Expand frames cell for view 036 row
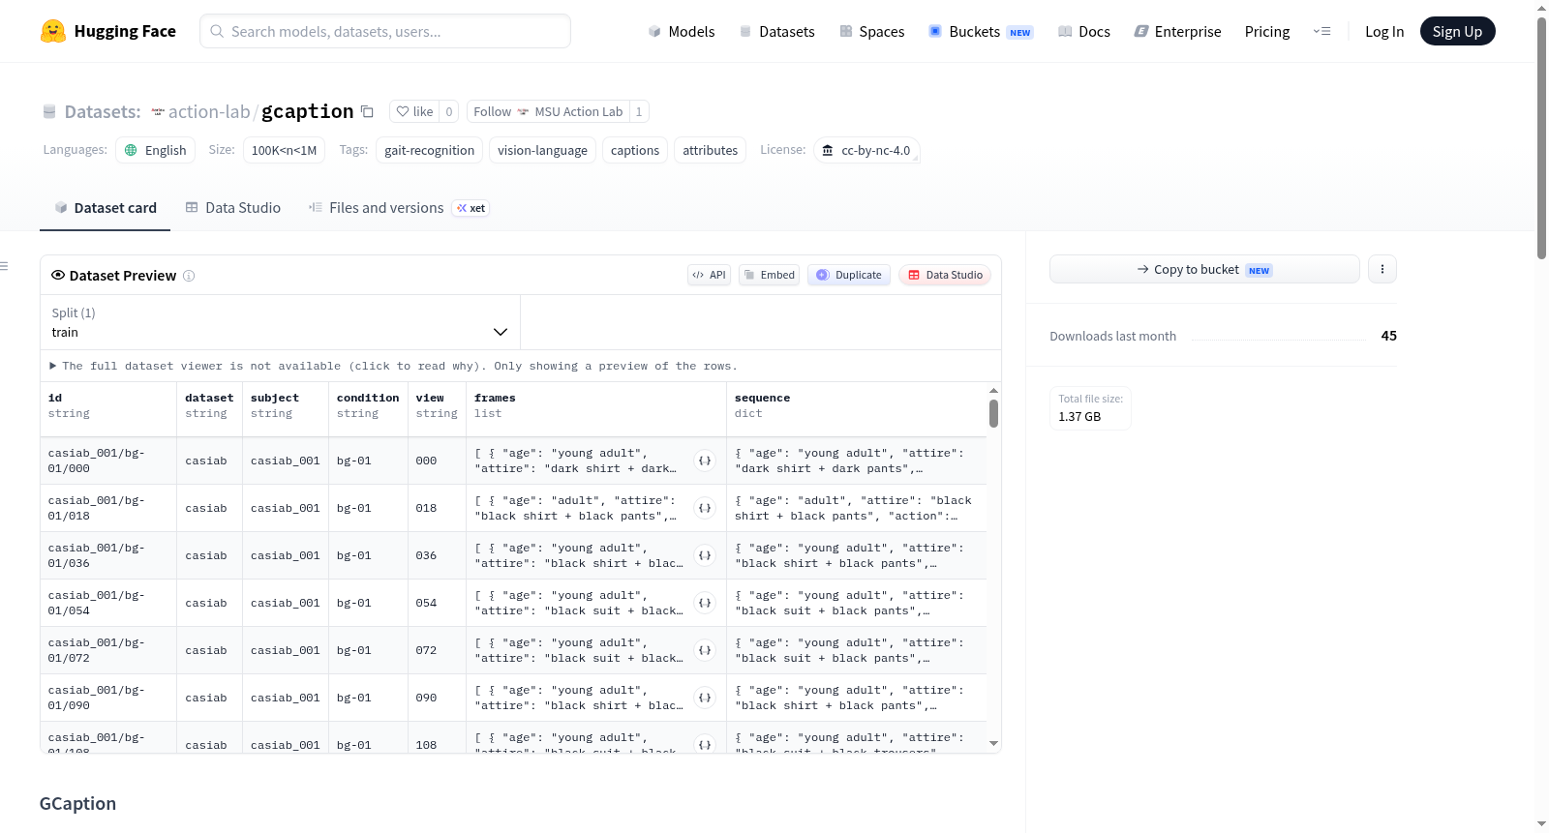1549x833 pixels. [705, 555]
